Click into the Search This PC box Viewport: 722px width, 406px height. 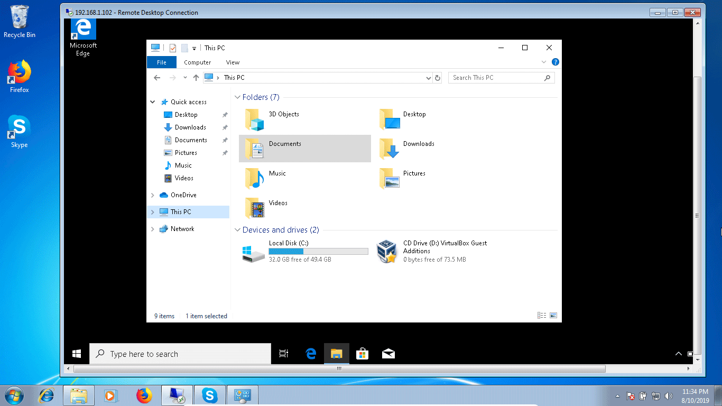pos(502,78)
